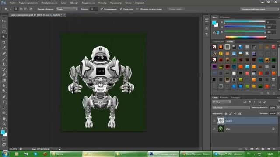Select the Path Selection tool

[x=4, y=108]
